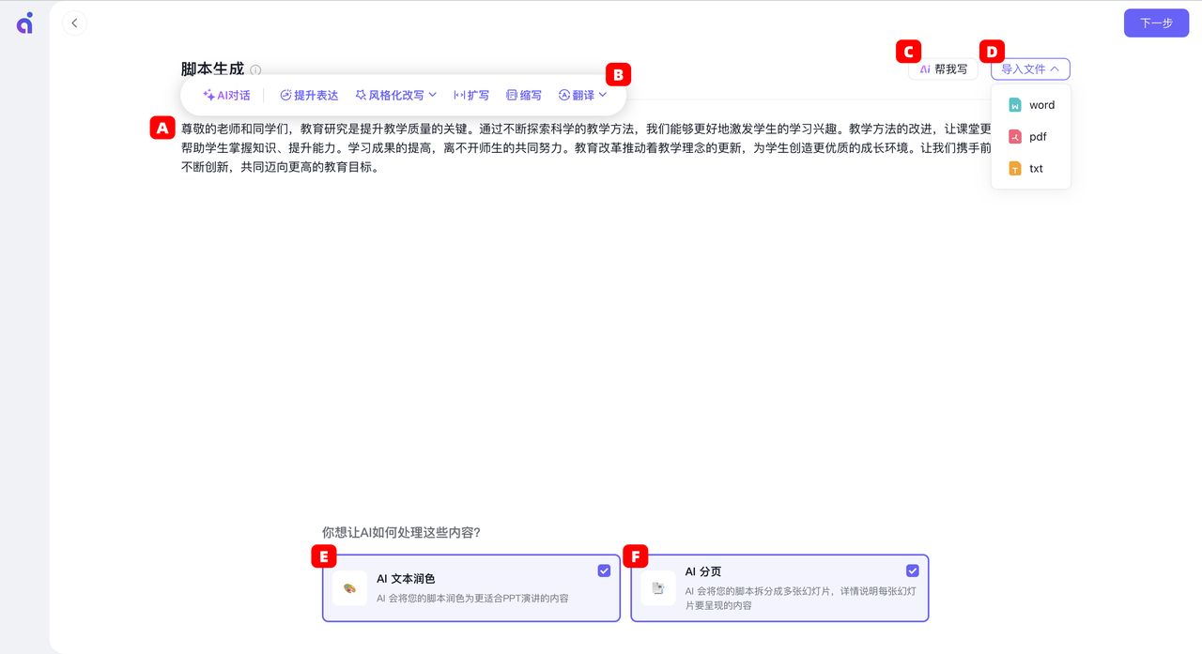This screenshot has height=654, width=1202.
Task: Open the 翻译 dropdown chevron
Action: coord(605,94)
